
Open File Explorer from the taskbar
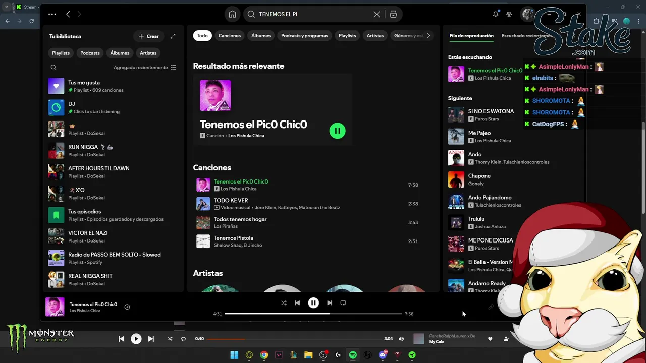tap(308, 355)
